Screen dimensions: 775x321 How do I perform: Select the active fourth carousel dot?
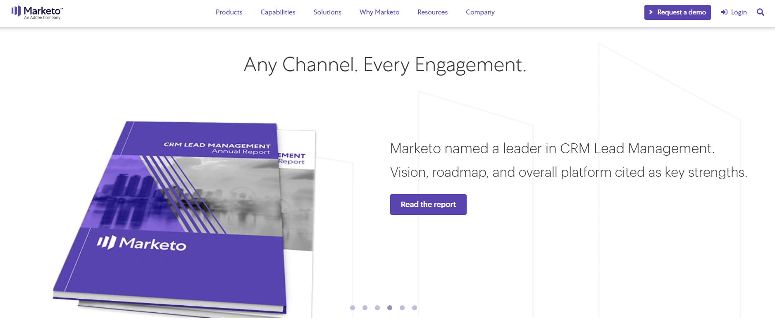(x=390, y=308)
